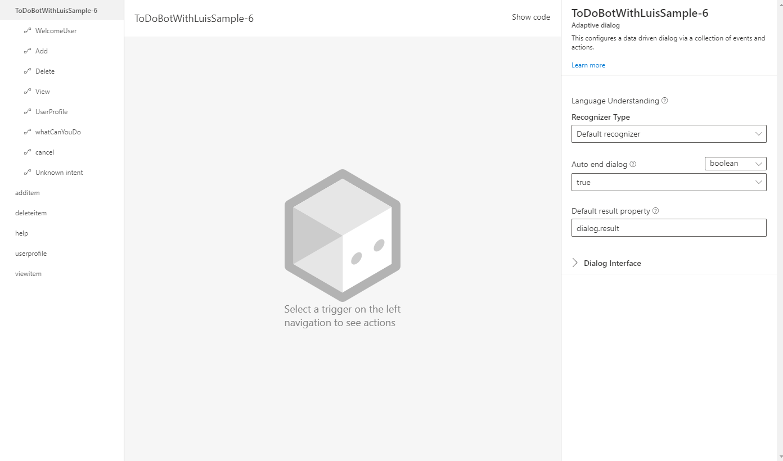The width and height of the screenshot is (783, 461).
Task: Open the additem dialog
Action: (62, 193)
